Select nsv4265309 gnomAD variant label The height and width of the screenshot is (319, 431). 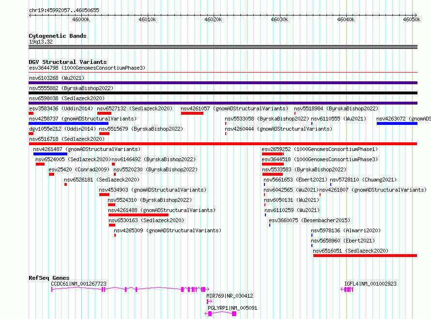pyautogui.click(x=168, y=230)
